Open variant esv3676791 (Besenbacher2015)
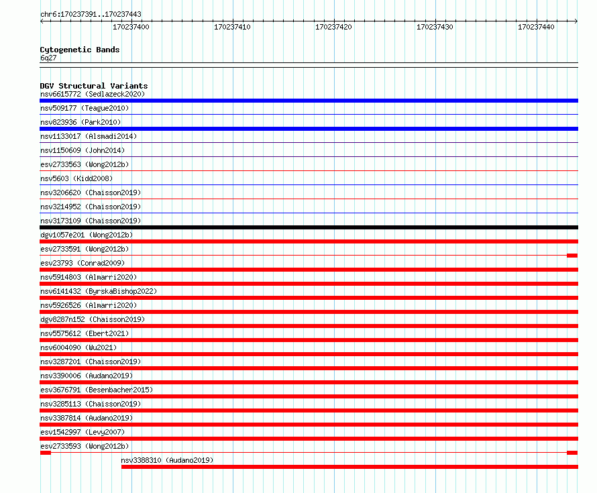Viewport: 597px width, 493px height. tap(97, 390)
